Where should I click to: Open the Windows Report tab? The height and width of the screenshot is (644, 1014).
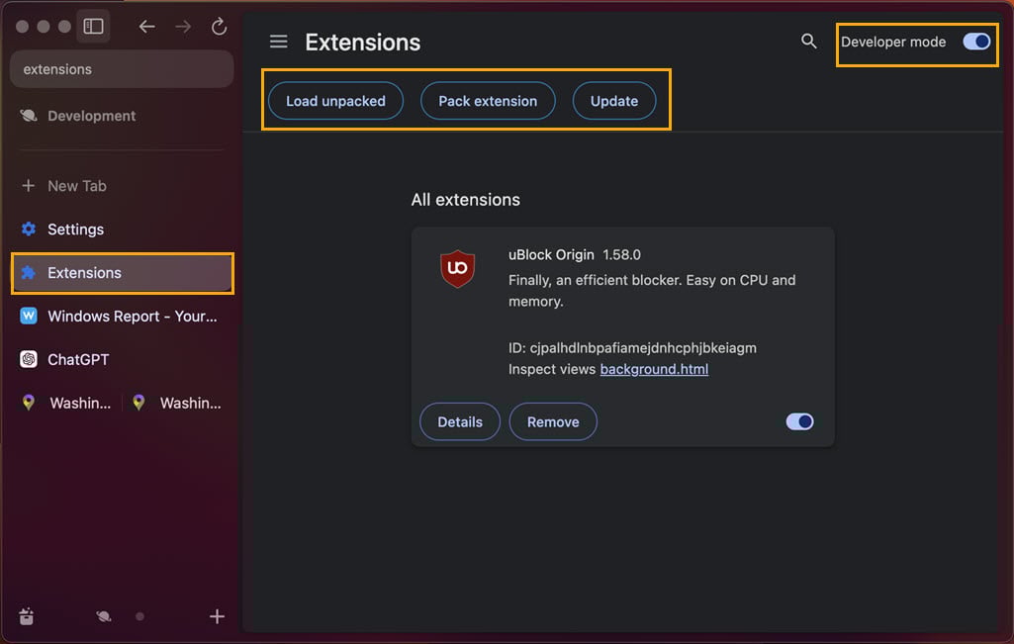click(x=122, y=317)
